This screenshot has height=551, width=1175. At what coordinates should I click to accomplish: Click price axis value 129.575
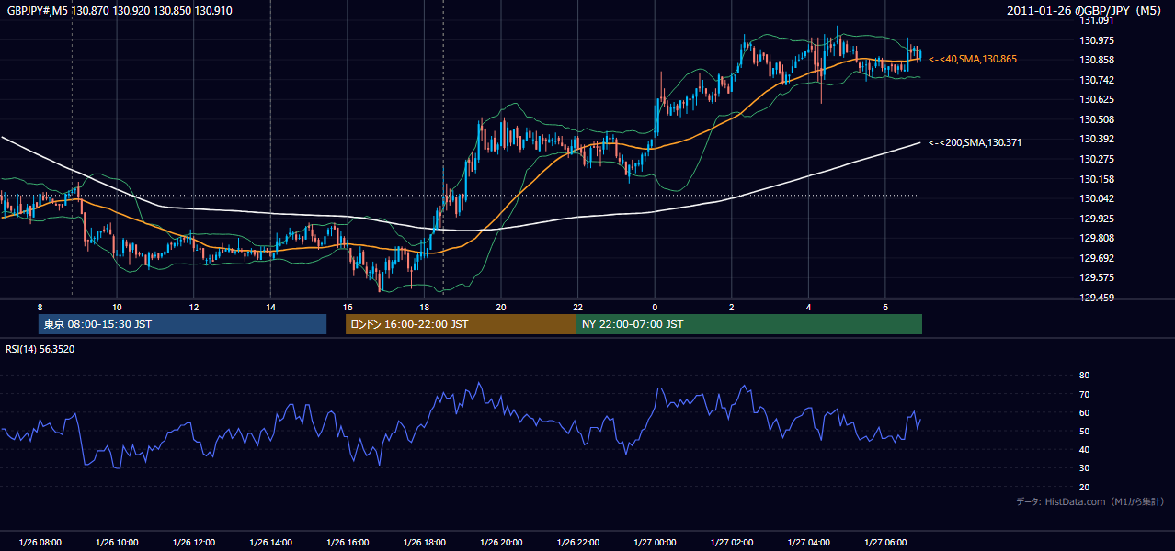(1096, 277)
